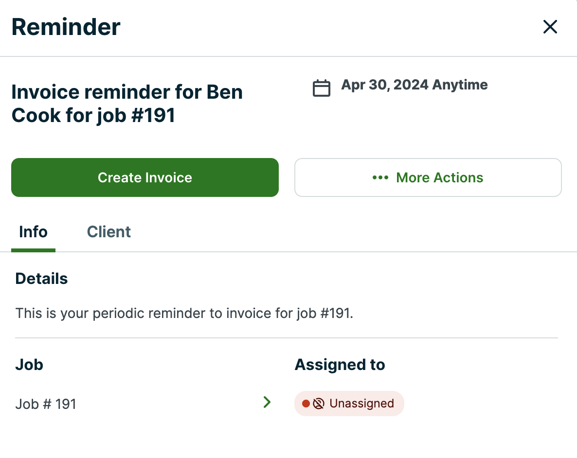The width and height of the screenshot is (577, 458).
Task: Open the Job # 191 row
Action: pos(46,404)
